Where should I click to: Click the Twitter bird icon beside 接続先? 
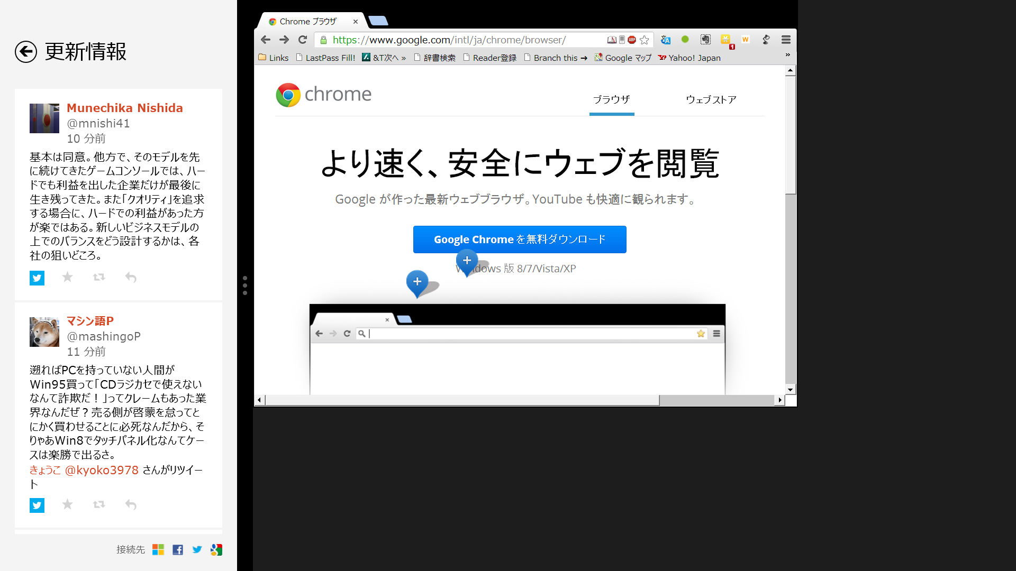[197, 550]
